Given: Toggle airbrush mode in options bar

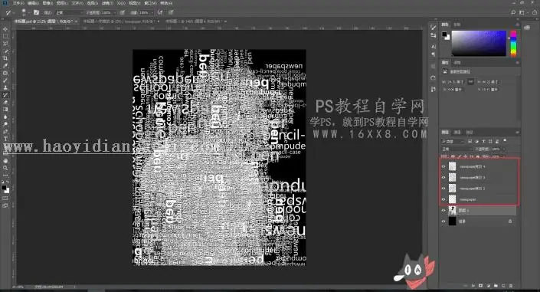Looking at the screenshot, I should tap(161, 12).
